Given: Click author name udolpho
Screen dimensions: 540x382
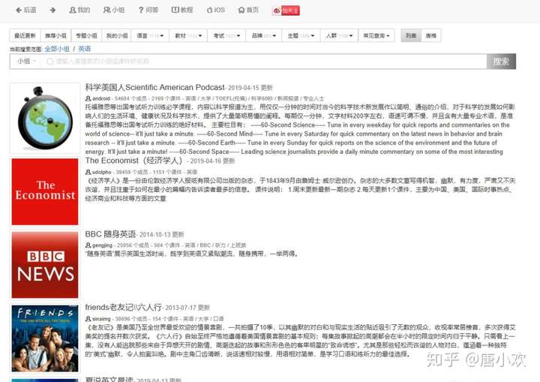Looking at the screenshot, I should 101,172.
